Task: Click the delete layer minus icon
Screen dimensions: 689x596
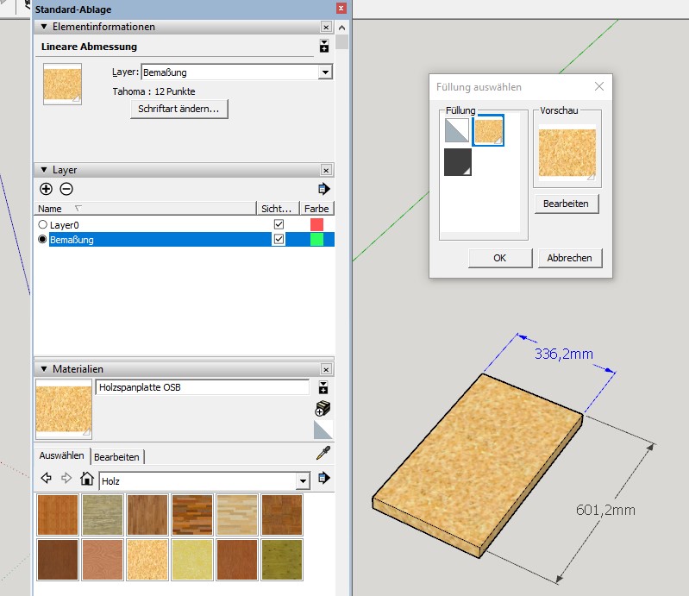Action: pos(66,189)
